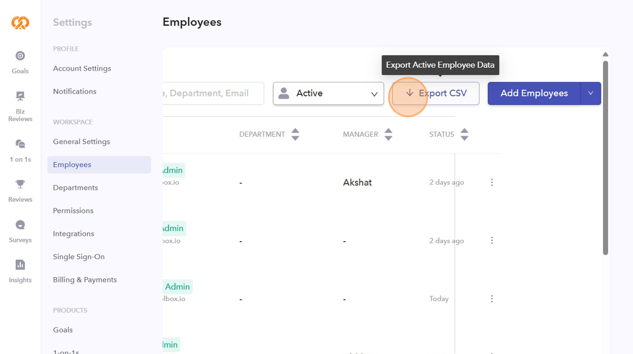Sort by the Department column

[295, 134]
